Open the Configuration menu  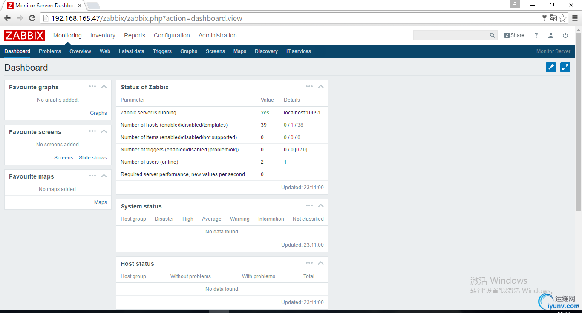point(172,35)
